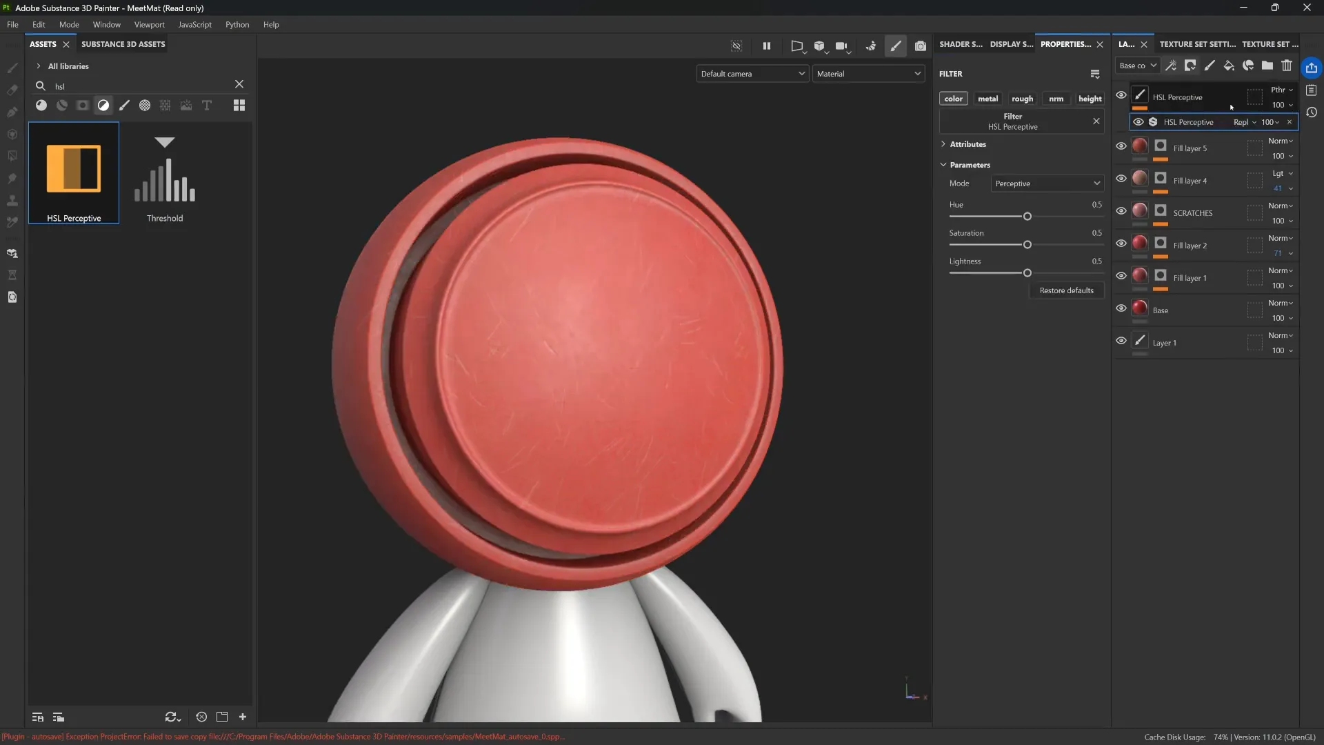This screenshot has height=745, width=1324.
Task: Open the Python menu
Action: [x=237, y=24]
